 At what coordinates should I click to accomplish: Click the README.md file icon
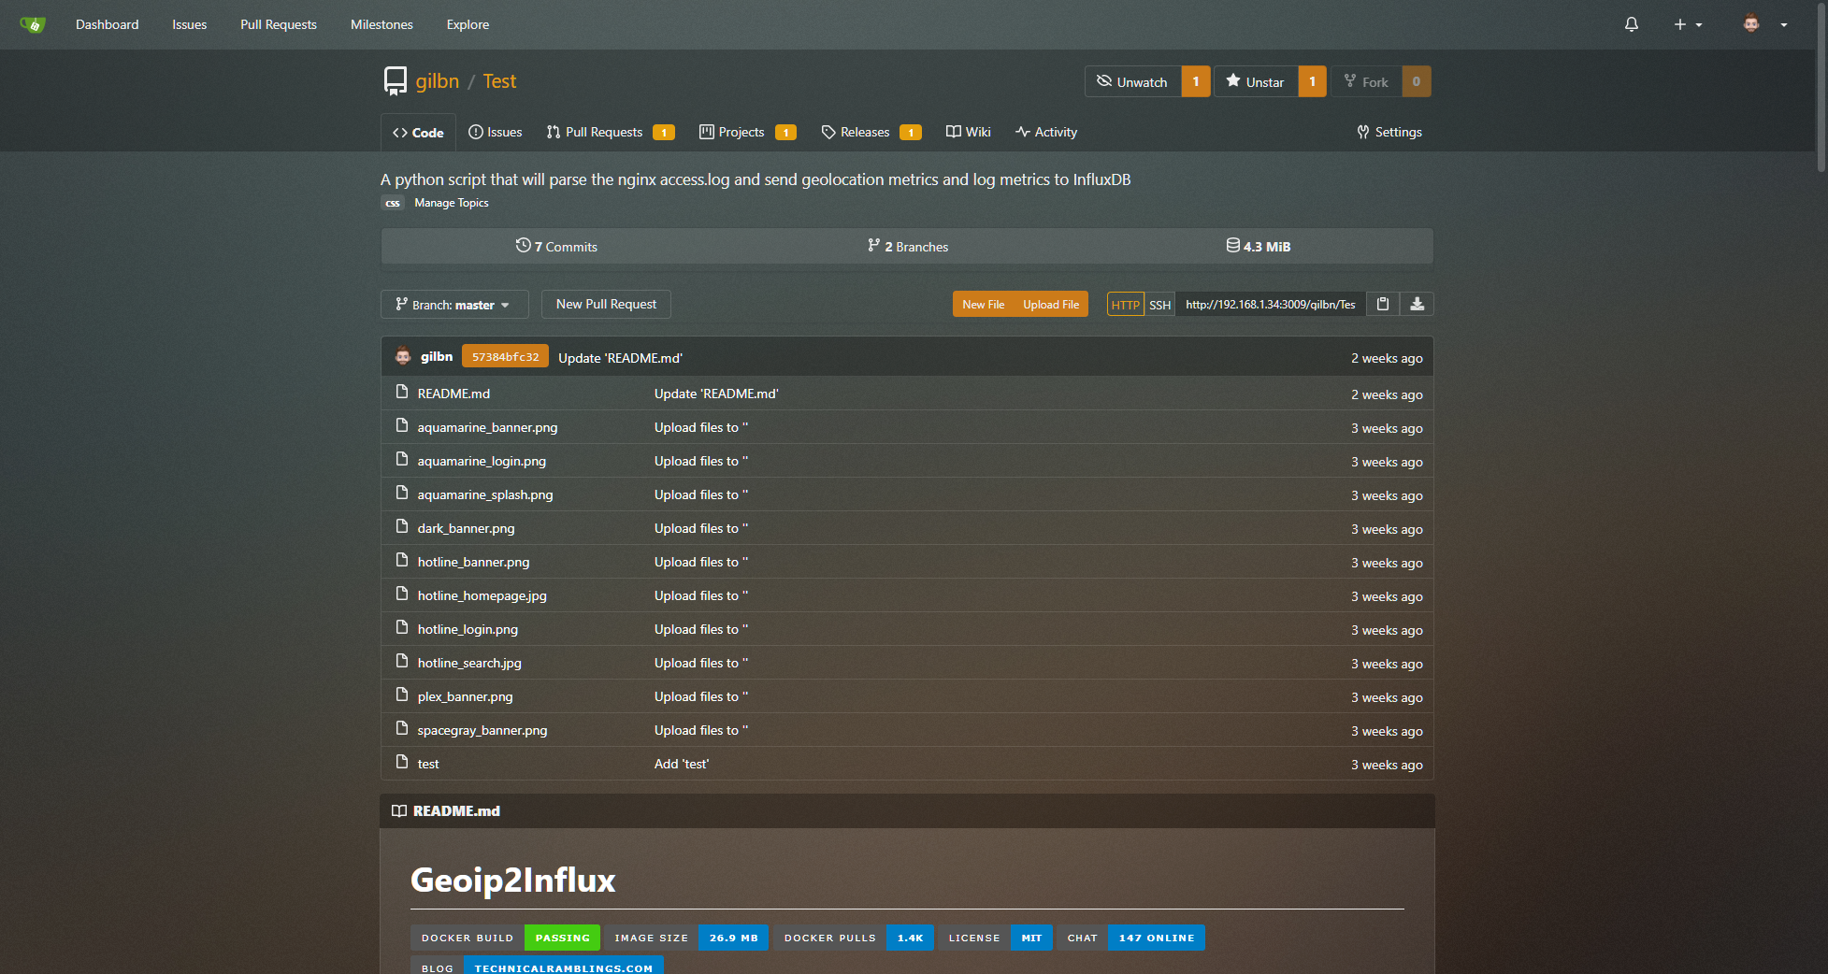click(402, 393)
